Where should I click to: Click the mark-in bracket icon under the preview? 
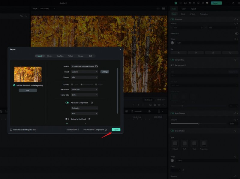(x=134, y=104)
